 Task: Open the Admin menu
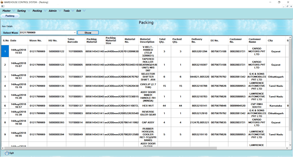coord(53,11)
